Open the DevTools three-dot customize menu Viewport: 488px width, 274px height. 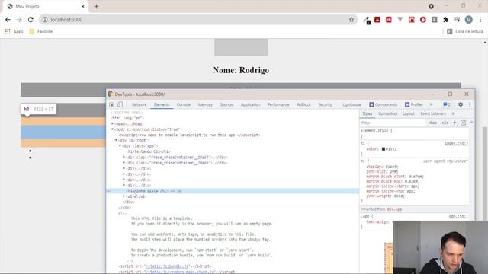470,104
